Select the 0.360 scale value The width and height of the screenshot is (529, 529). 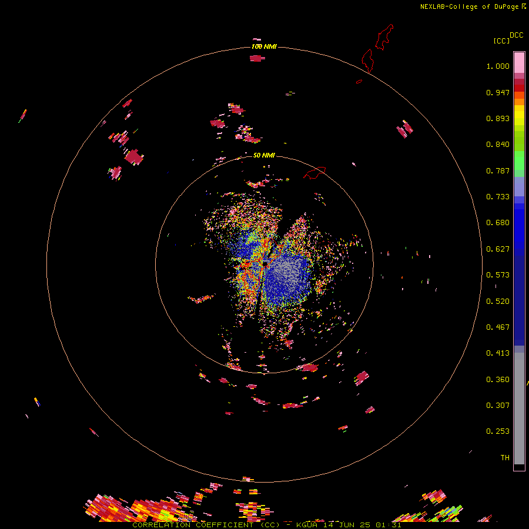498,380
